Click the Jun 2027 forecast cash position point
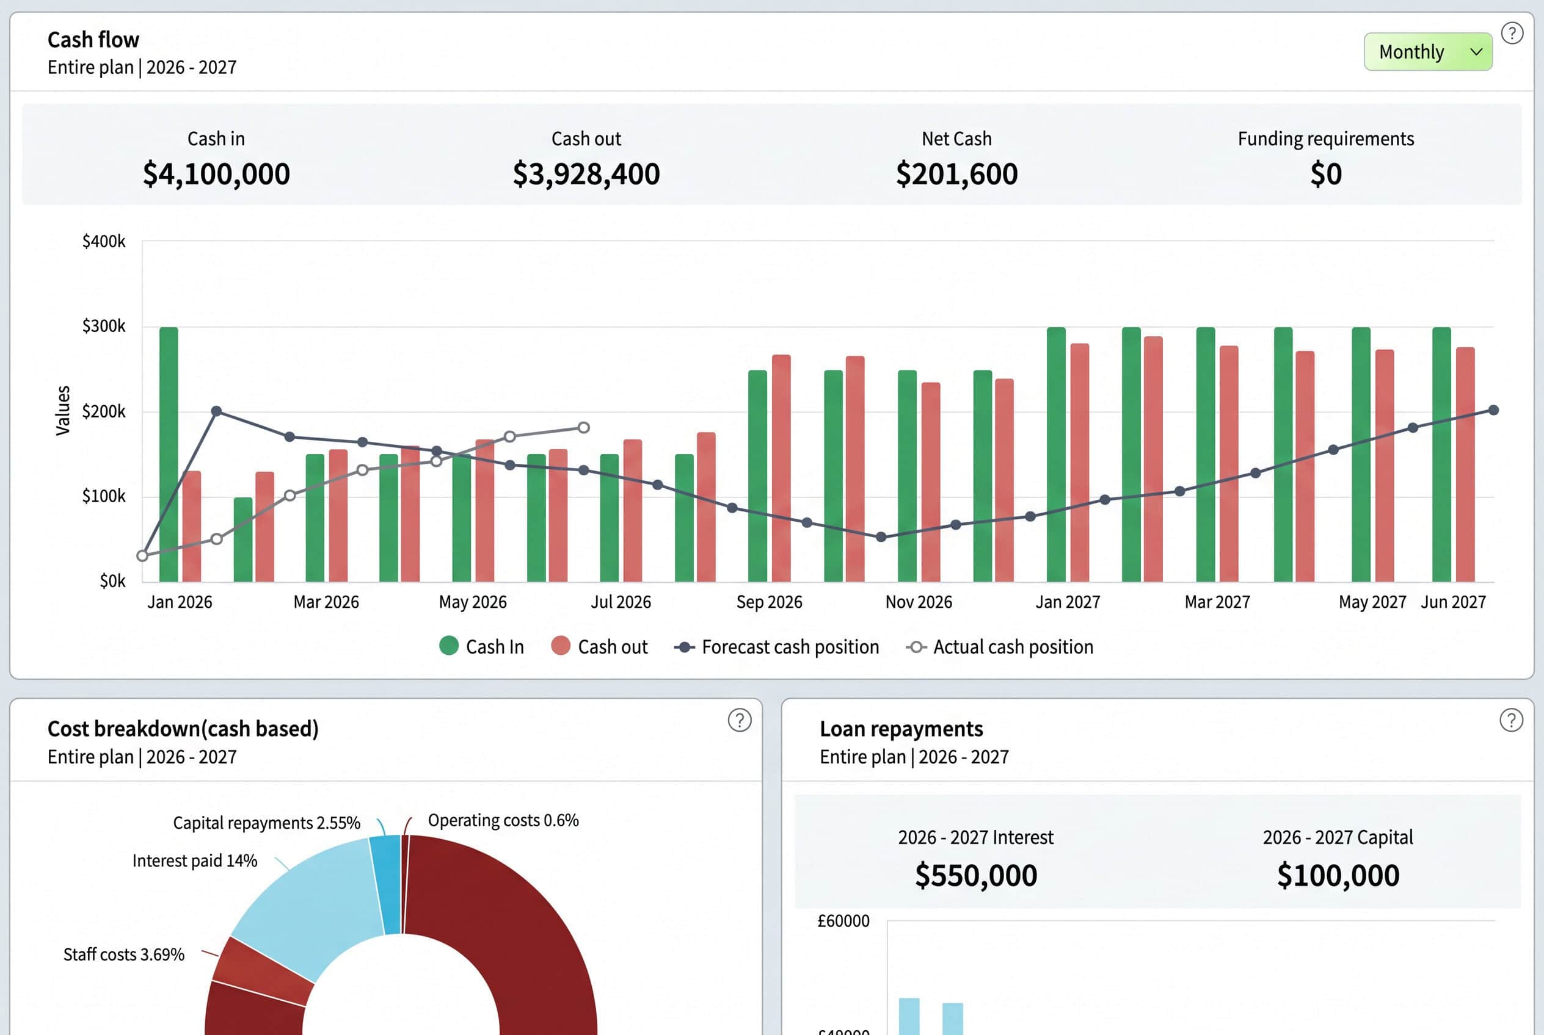This screenshot has width=1544, height=1035. click(x=1493, y=410)
